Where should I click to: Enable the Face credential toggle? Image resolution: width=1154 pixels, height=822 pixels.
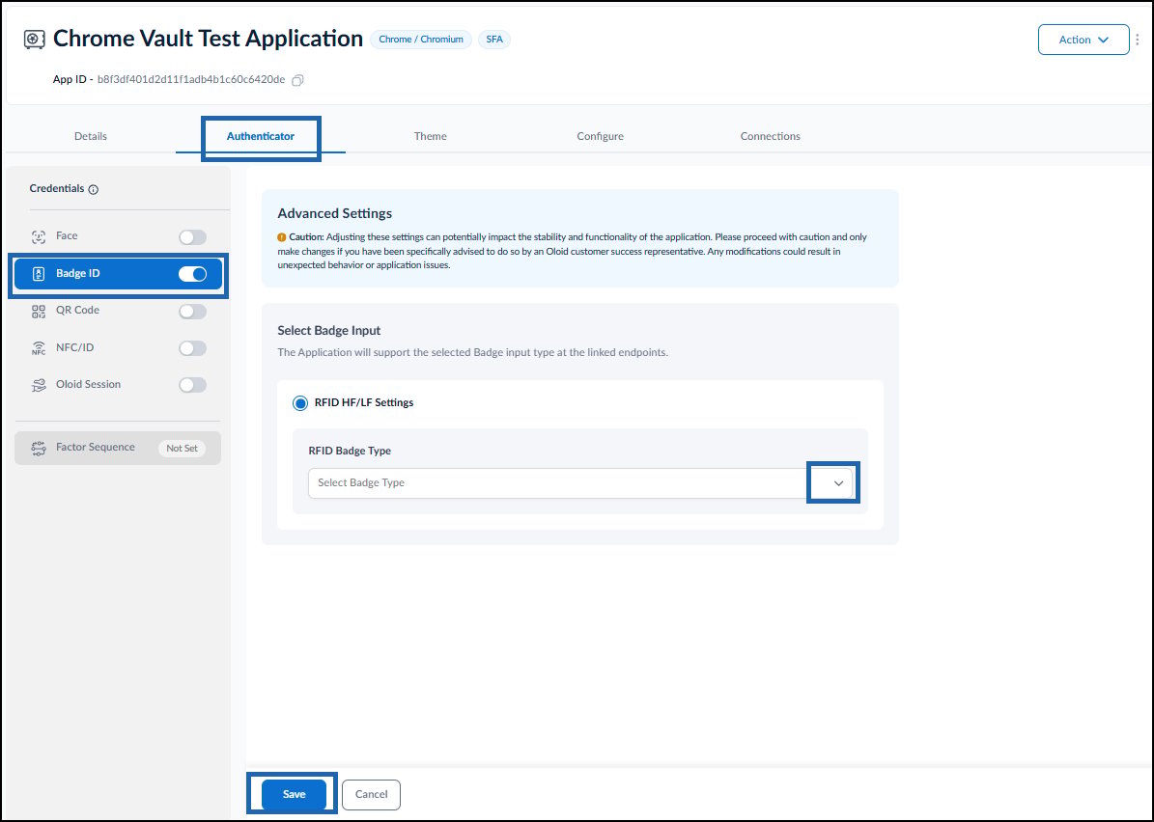[x=193, y=237]
